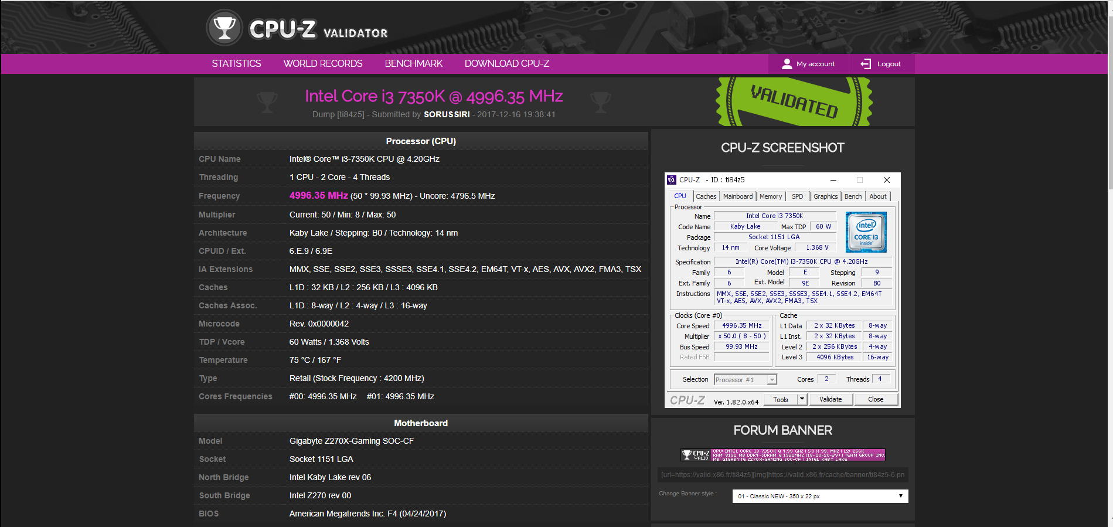Click the Rev. 0x0000042 microcode value
The width and height of the screenshot is (1113, 527).
(x=319, y=324)
